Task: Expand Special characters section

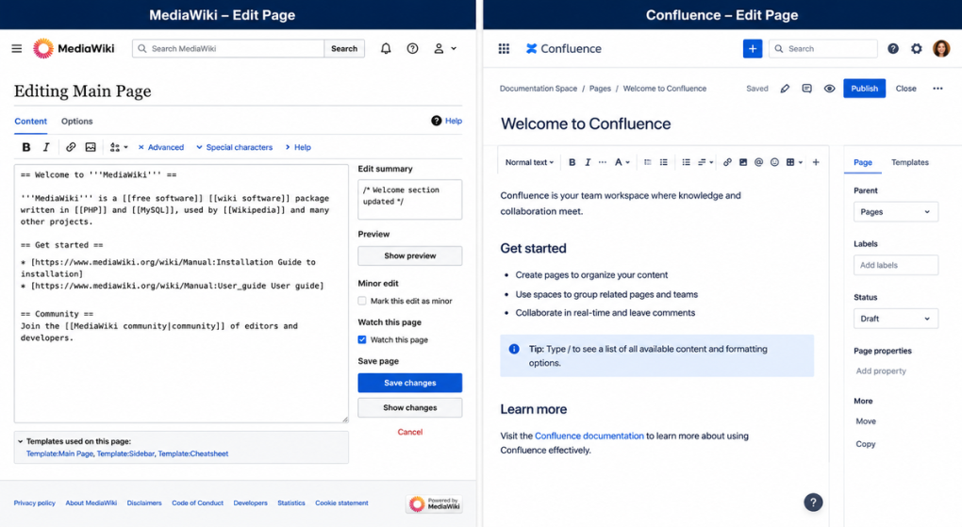Action: pyautogui.click(x=234, y=147)
